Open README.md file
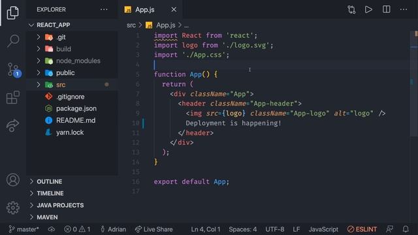This screenshot has width=418, height=235. tap(72, 120)
